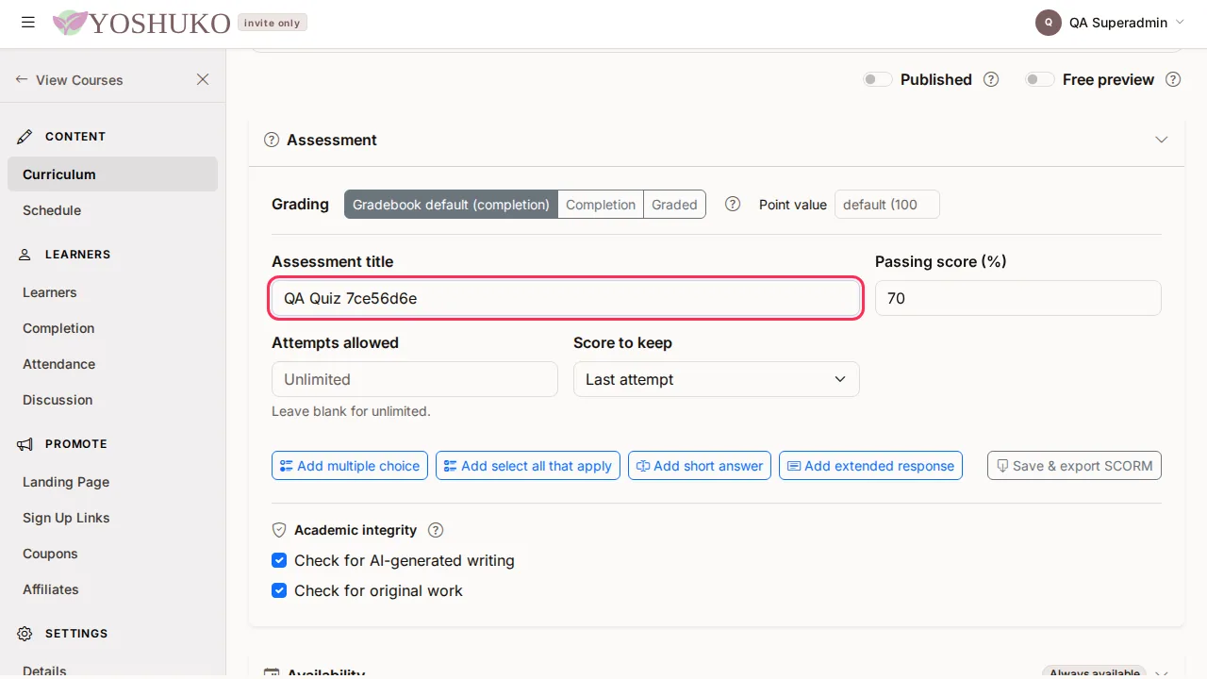The width and height of the screenshot is (1207, 679).
Task: Click the Yoshuko leaf logo
Action: pos(70,23)
